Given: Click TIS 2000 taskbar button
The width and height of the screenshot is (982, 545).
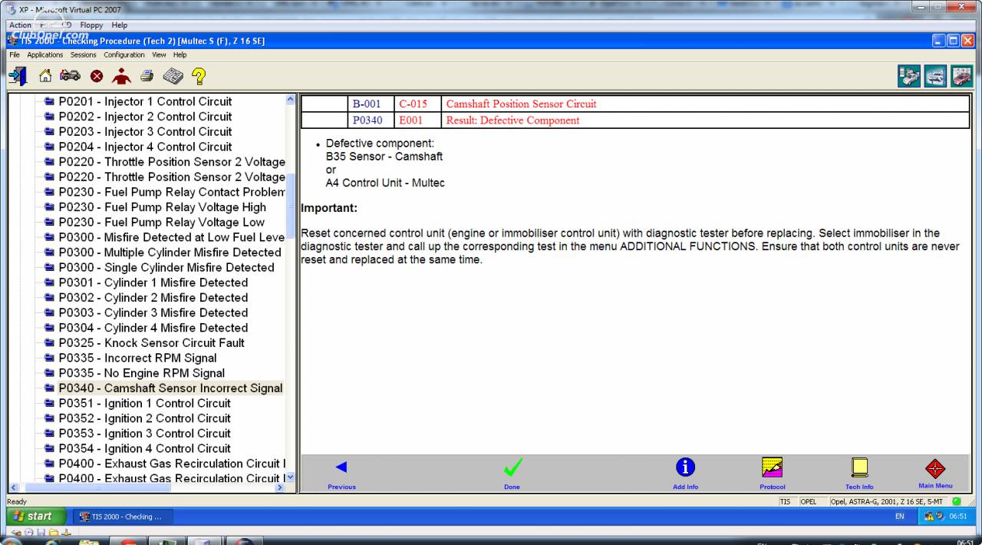Looking at the screenshot, I should tap(123, 517).
